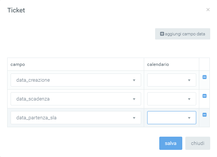Remove the data_partenza_sla row with minus icon
Screen dimensions: 217x157
click(205, 115)
